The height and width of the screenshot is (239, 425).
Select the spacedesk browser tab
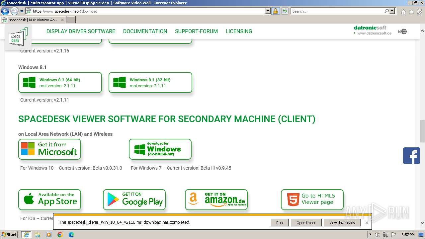[x=33, y=20]
